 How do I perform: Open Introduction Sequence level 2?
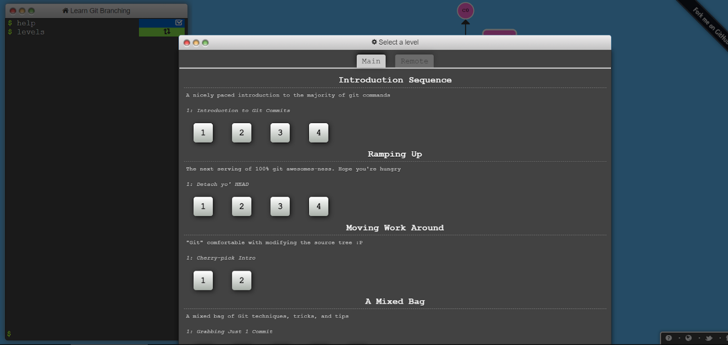click(x=241, y=133)
